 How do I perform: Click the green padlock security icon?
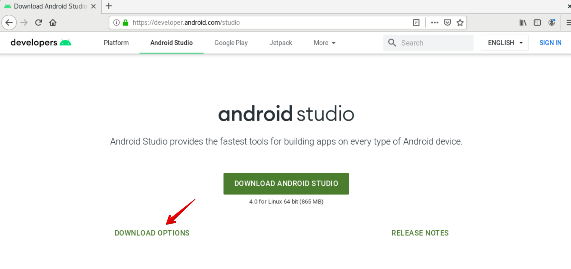(x=126, y=23)
